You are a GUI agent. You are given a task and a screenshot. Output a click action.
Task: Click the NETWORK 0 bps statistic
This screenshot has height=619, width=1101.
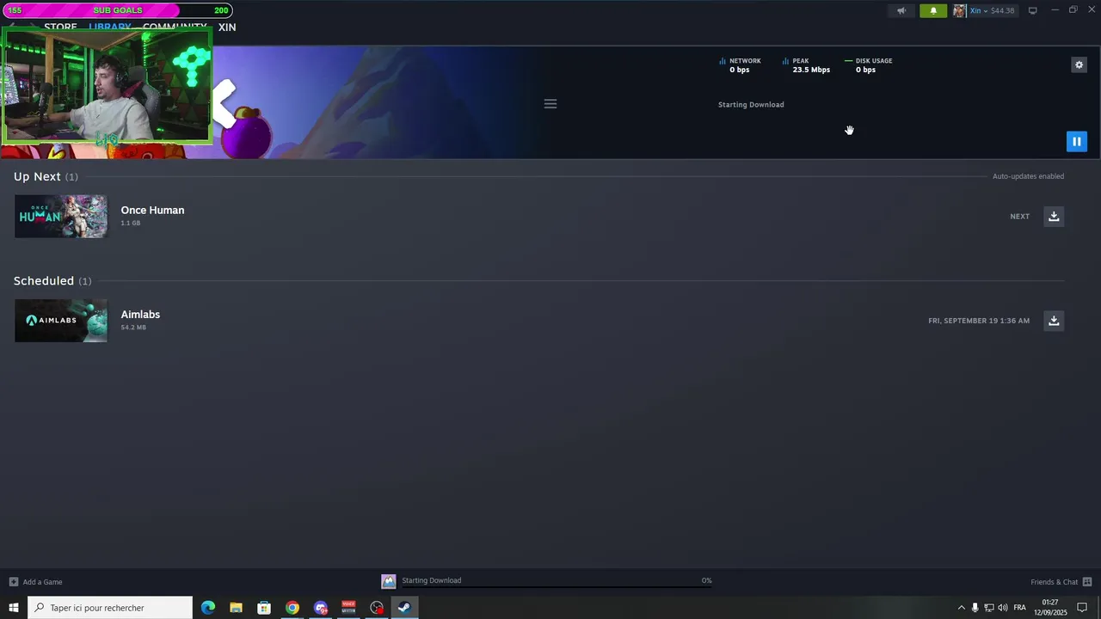click(740, 65)
